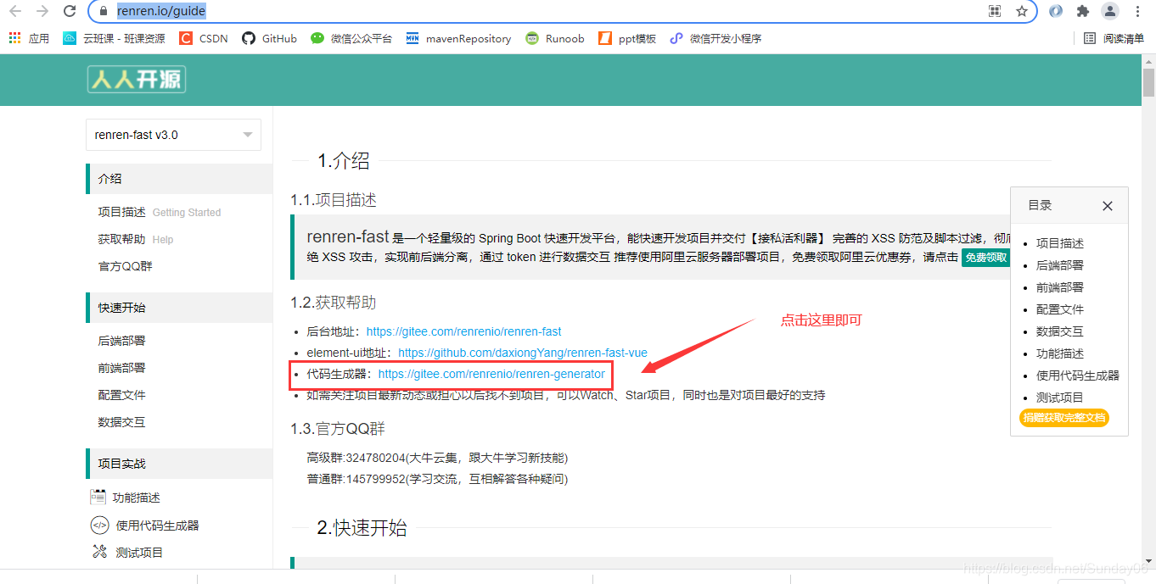Click the 捐赠获取完整文档 button
1156x584 pixels.
pyautogui.click(x=1064, y=418)
